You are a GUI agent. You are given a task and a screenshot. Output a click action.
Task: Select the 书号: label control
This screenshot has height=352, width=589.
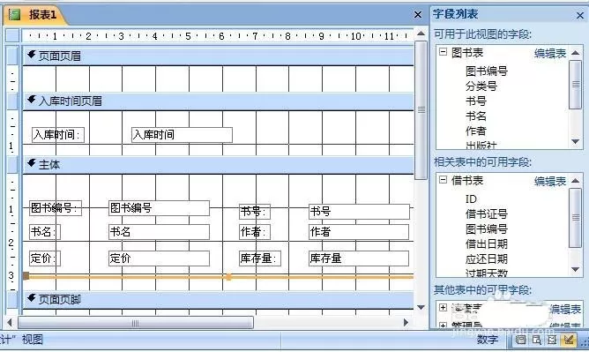pyautogui.click(x=255, y=212)
